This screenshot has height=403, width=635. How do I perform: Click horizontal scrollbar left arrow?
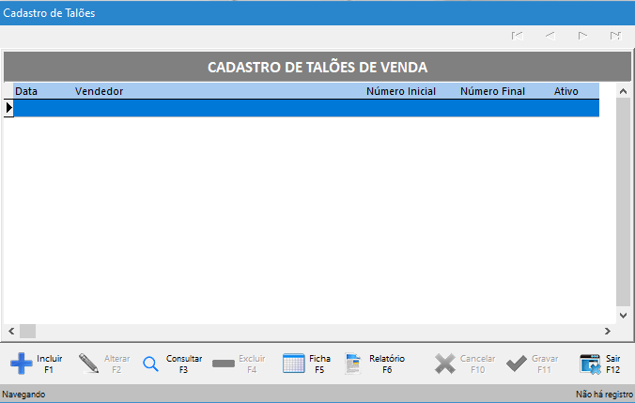[x=11, y=332]
